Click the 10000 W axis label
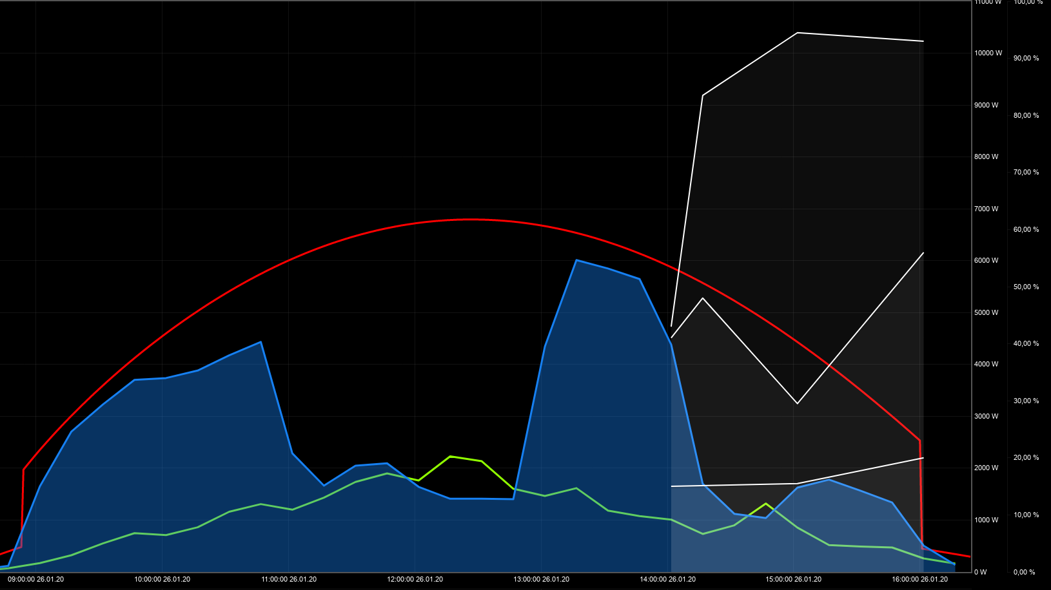Screen dimensions: 1051x590 [x=988, y=53]
